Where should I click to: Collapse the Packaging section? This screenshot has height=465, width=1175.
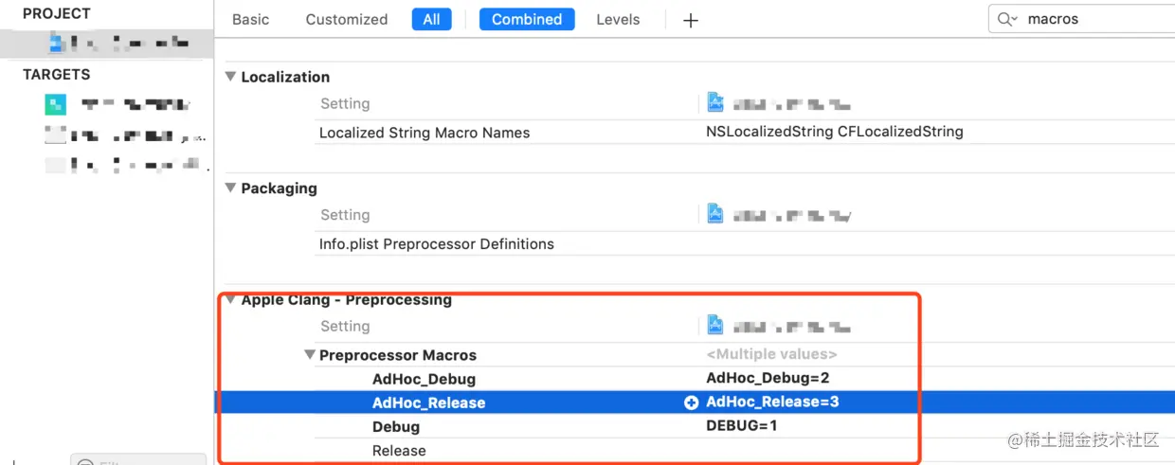pyautogui.click(x=230, y=188)
